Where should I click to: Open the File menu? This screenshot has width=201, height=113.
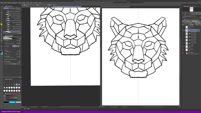(2, 3)
